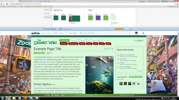Change the page header color swatch

click(x=106, y=18)
